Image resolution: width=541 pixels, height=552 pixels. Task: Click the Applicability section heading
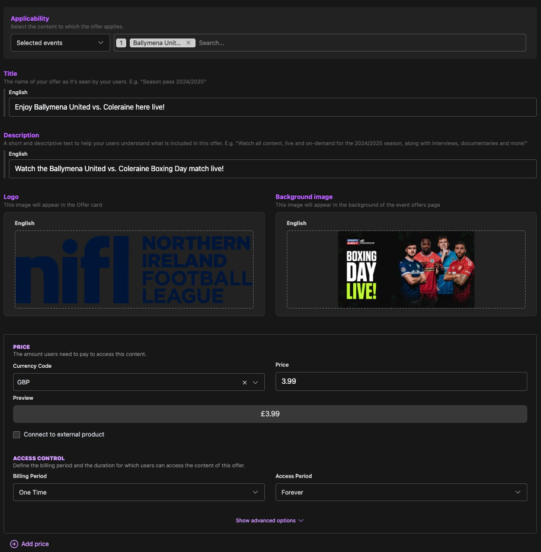tap(30, 18)
